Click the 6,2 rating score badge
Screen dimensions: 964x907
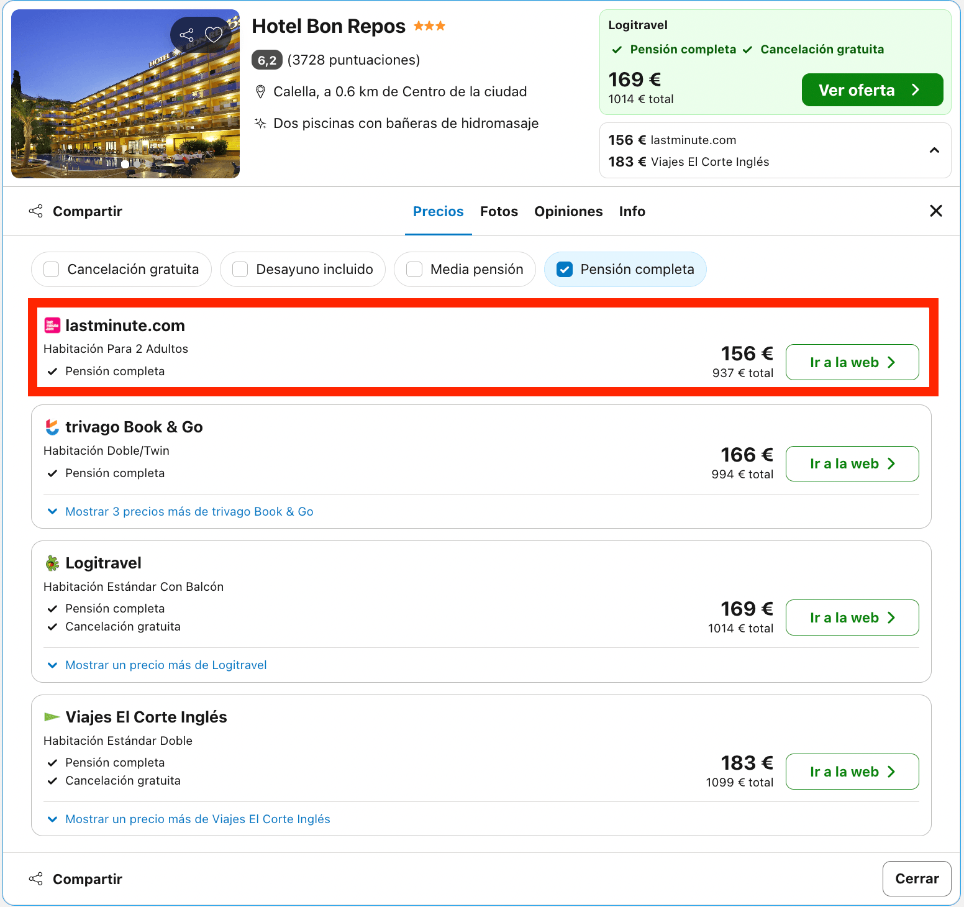click(267, 60)
